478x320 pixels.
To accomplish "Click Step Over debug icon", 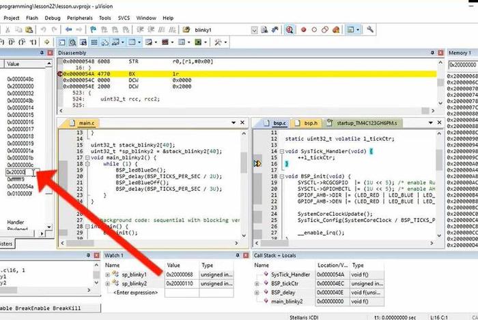I will tap(12, 42).
